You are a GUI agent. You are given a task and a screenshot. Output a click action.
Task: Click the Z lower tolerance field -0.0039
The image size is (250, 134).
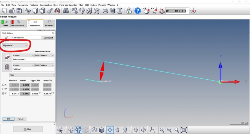[x=47, y=94]
